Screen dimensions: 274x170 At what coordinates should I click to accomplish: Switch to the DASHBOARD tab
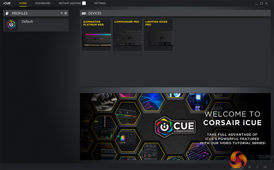tap(43, 3)
